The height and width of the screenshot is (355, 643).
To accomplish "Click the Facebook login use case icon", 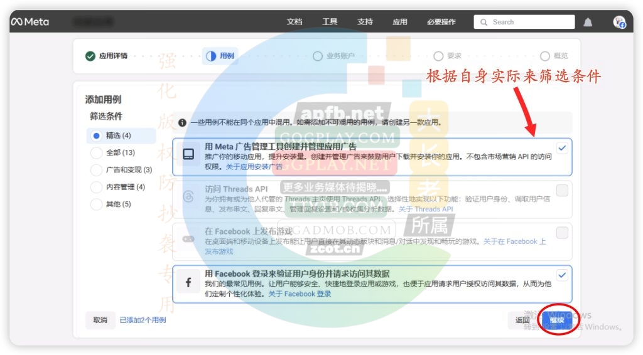I will pyautogui.click(x=188, y=283).
